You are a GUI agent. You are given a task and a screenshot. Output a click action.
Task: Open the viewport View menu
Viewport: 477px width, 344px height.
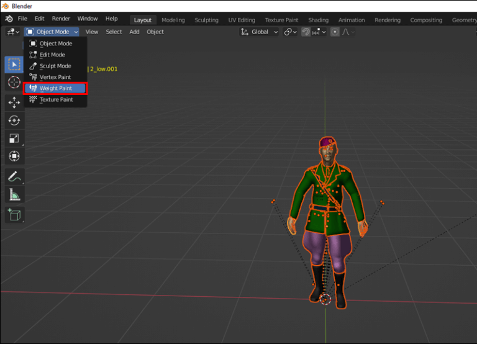pos(92,32)
